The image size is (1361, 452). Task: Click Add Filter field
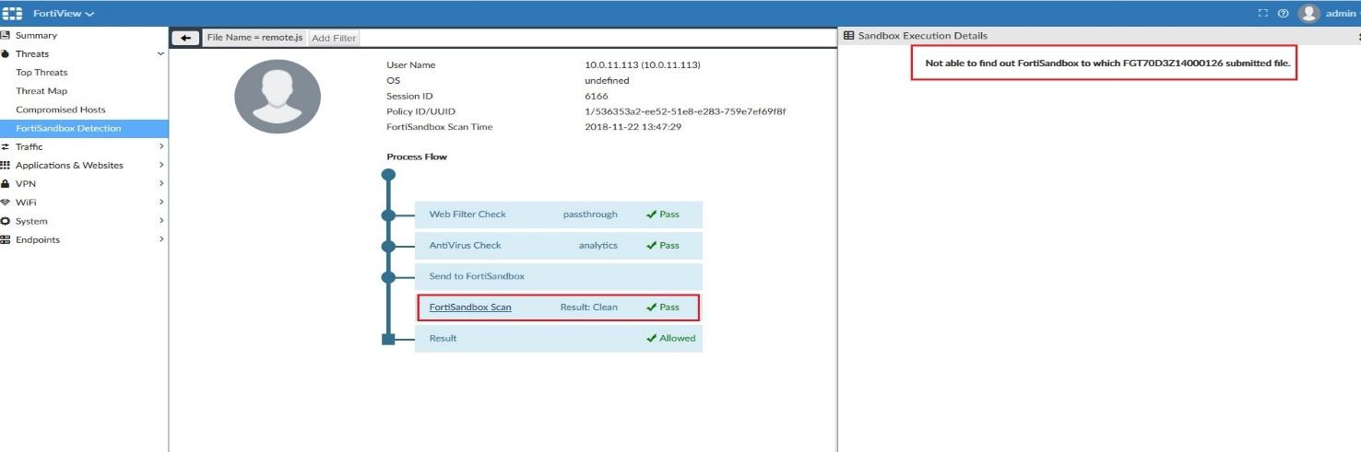[334, 38]
